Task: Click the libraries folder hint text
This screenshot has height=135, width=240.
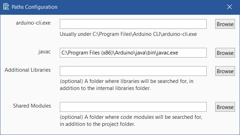Action: (x=127, y=85)
